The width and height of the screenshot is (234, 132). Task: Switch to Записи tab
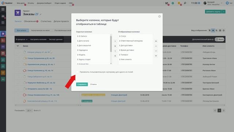tap(18, 21)
